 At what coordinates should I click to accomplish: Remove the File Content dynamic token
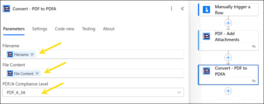click(x=37, y=73)
